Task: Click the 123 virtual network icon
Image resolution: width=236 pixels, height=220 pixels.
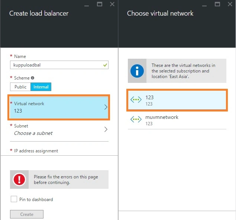Action: pyautogui.click(x=136, y=100)
